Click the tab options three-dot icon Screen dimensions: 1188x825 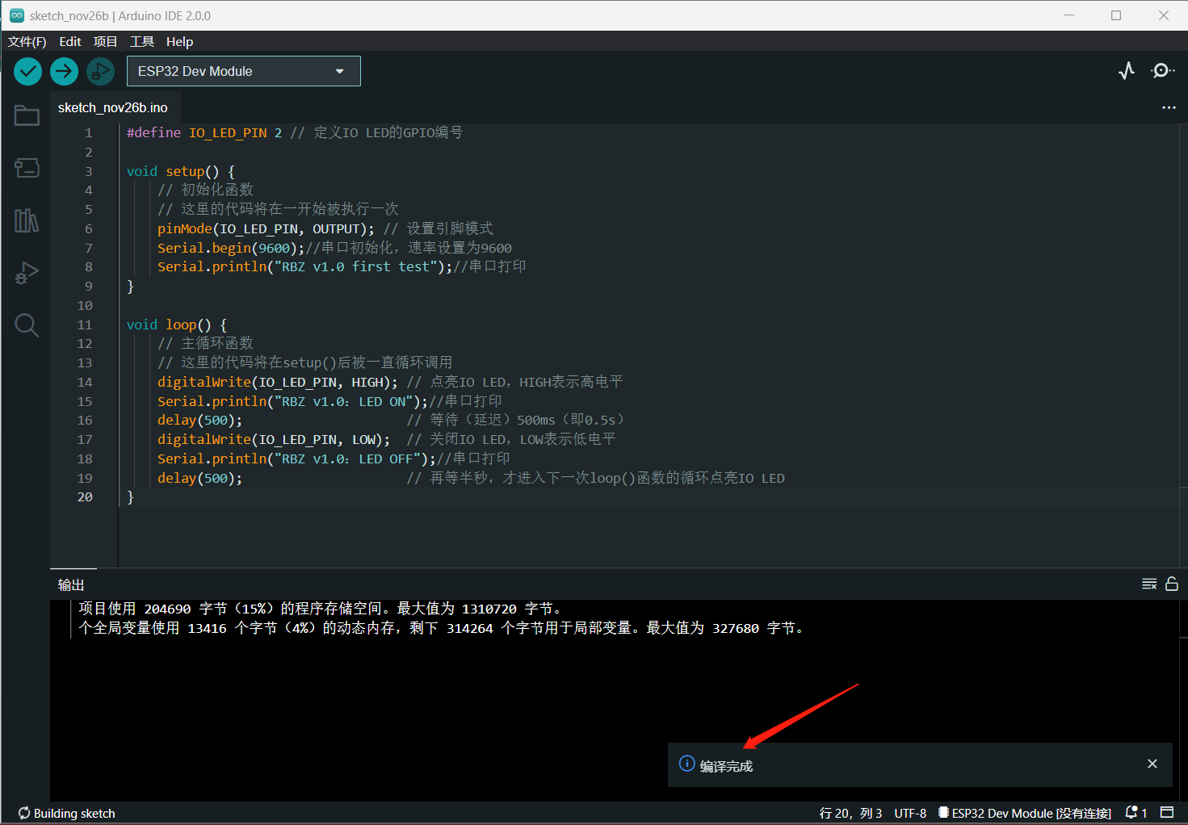[x=1169, y=107]
